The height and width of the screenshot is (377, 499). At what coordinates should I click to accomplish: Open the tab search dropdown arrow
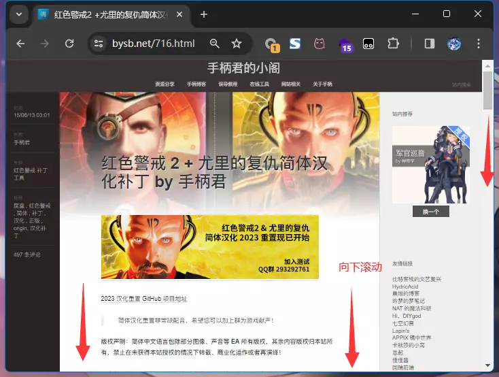[19, 14]
